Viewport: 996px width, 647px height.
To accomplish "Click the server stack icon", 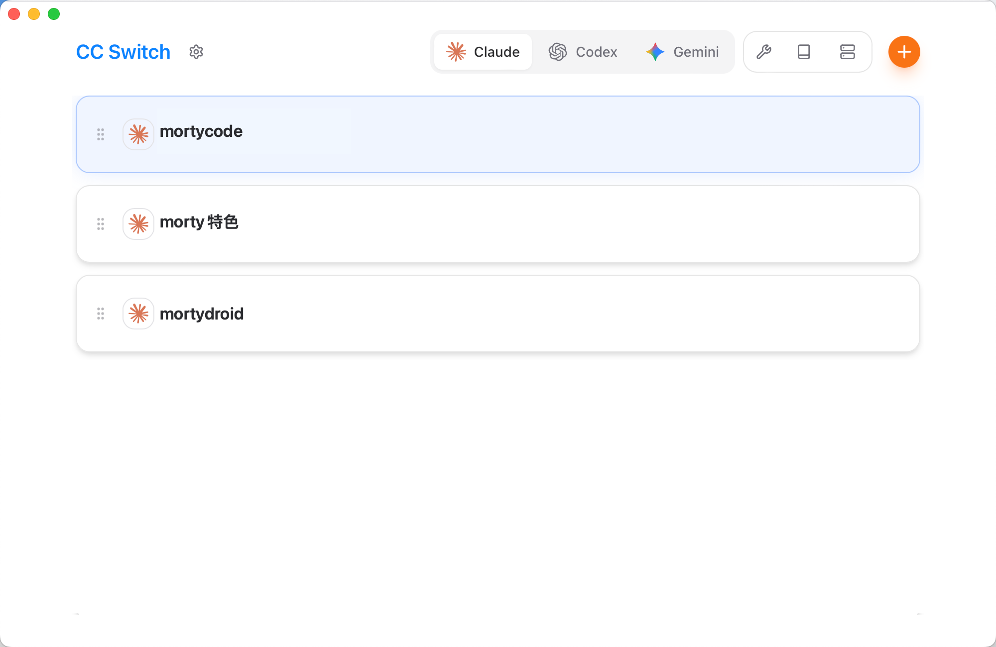I will coord(847,52).
